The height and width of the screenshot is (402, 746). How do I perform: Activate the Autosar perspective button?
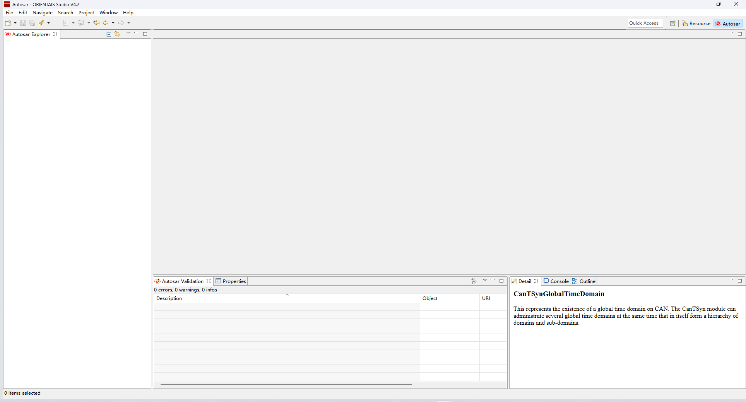(x=728, y=24)
